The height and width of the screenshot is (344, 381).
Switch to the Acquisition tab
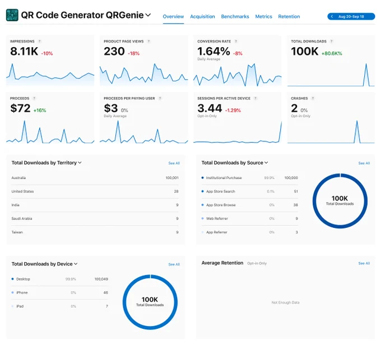tap(202, 16)
